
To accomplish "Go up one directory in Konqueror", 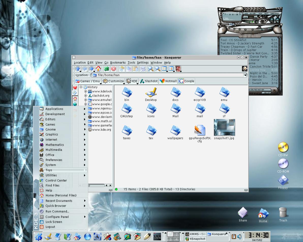I will pyautogui.click(x=78, y=69).
